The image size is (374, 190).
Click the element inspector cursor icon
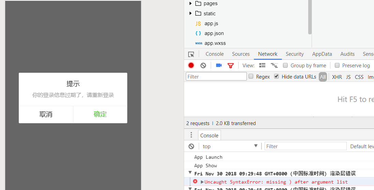click(191, 54)
